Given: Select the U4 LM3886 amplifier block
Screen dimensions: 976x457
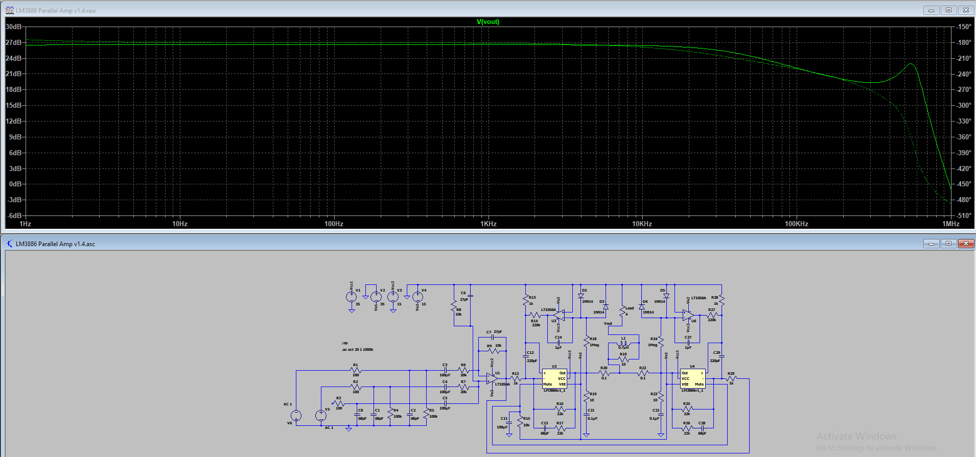Looking at the screenshot, I should (692, 378).
